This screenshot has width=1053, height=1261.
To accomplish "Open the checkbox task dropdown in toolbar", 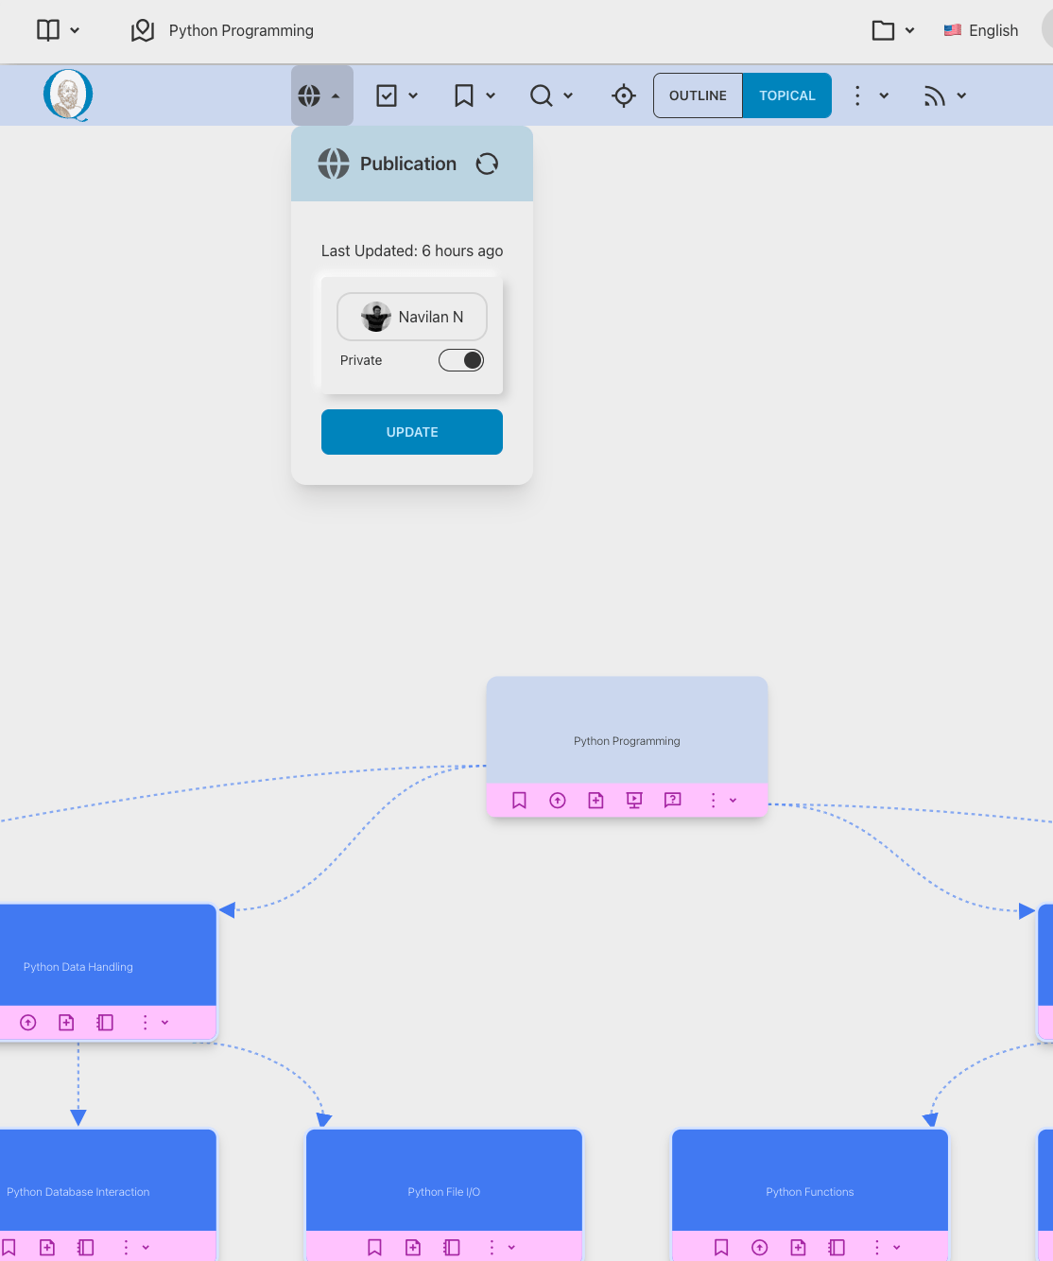I will click(x=397, y=95).
